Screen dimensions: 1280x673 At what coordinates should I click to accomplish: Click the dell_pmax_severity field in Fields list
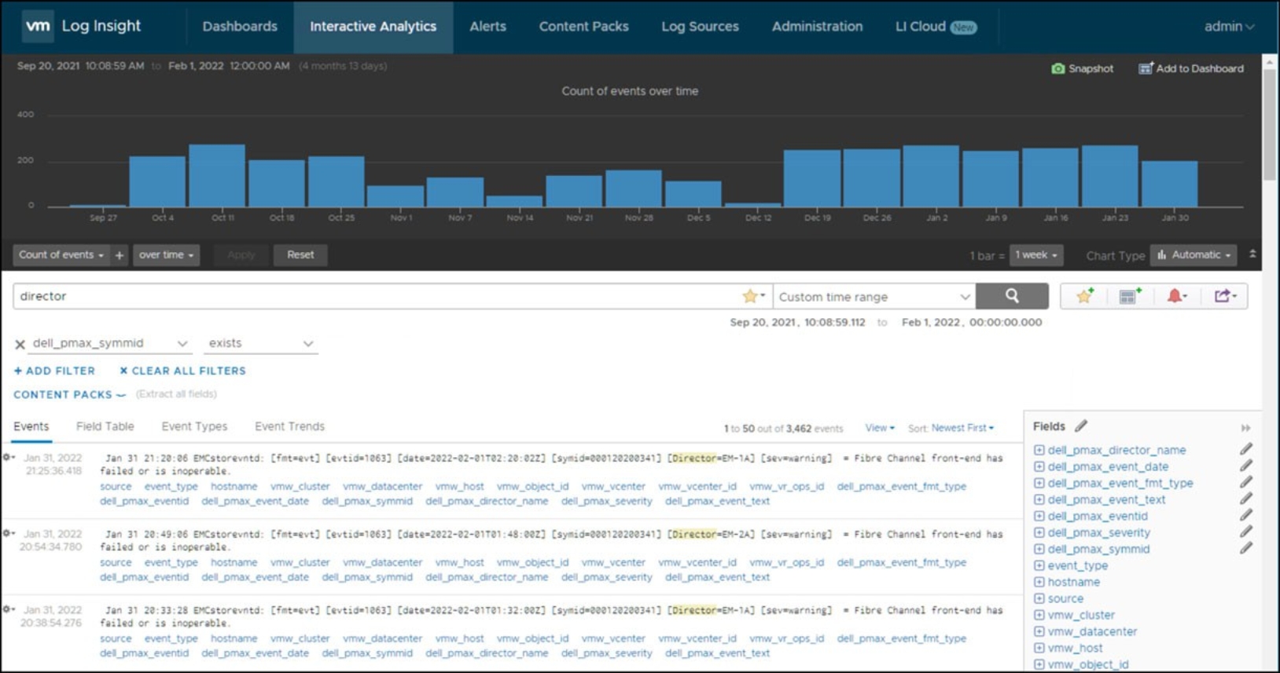[1098, 532]
